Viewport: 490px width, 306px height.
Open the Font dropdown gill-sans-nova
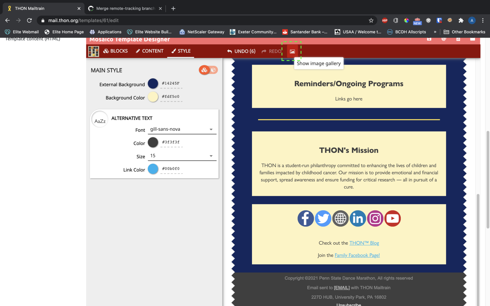(182, 129)
